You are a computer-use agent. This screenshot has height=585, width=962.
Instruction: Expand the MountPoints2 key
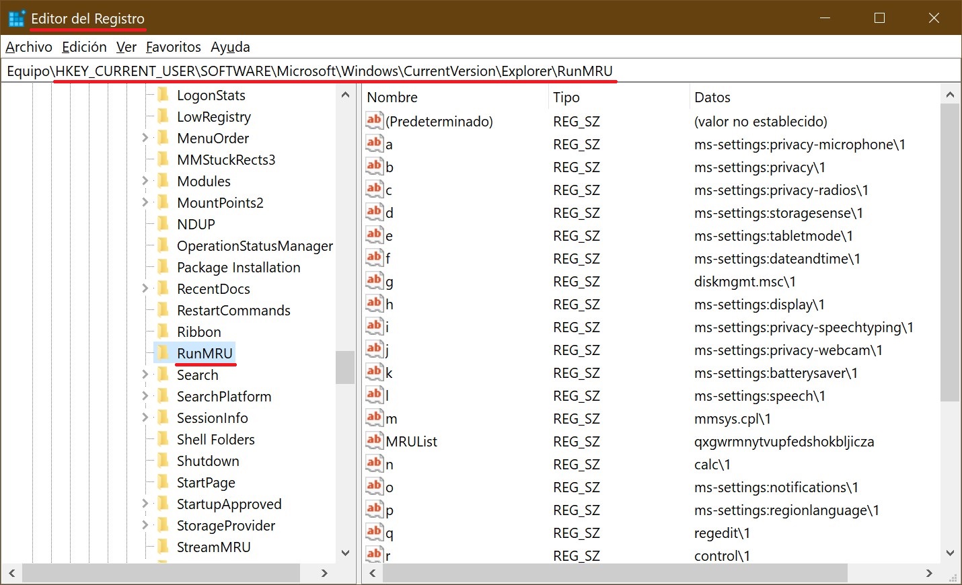pyautogui.click(x=145, y=202)
